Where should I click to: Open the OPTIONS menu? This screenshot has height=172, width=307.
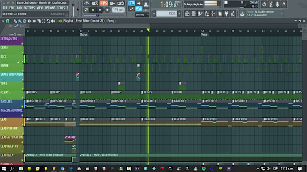[x=50, y=8]
